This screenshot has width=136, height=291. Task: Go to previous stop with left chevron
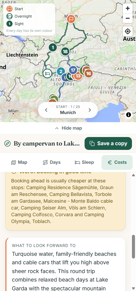coord(46,110)
